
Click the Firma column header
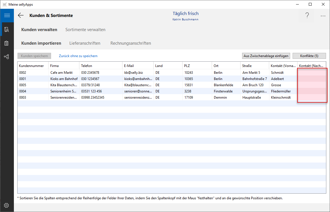click(x=54, y=66)
